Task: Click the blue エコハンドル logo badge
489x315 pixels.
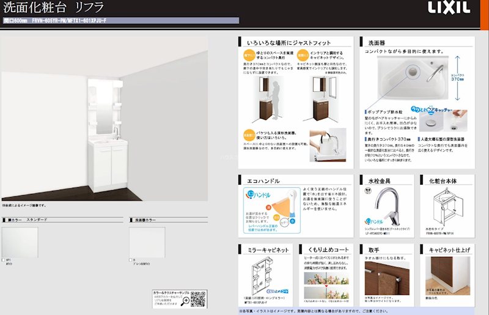Action: tap(251, 195)
